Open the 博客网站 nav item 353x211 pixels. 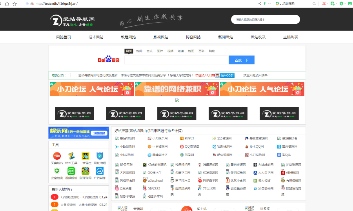pos(193,37)
